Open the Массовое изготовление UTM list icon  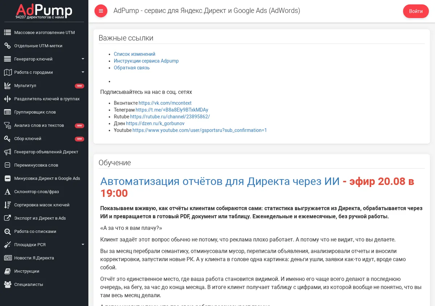7,33
